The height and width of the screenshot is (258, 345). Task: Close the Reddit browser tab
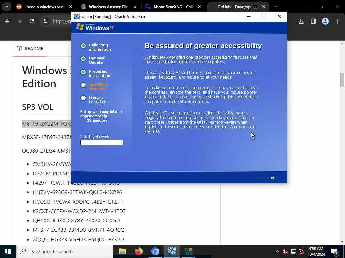coord(71,7)
